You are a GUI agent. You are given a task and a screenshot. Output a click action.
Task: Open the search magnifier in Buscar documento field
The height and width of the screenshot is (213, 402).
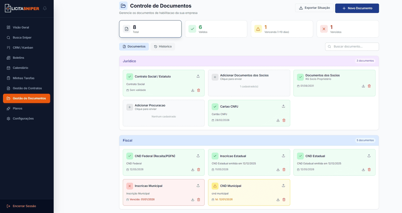[x=329, y=46]
